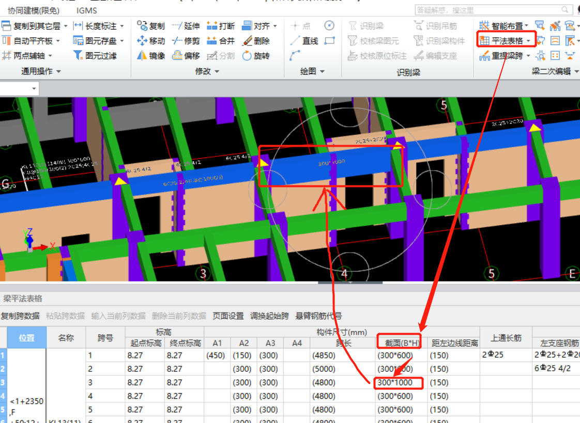
Task: Open the 平法表格 table tool
Action: click(501, 41)
